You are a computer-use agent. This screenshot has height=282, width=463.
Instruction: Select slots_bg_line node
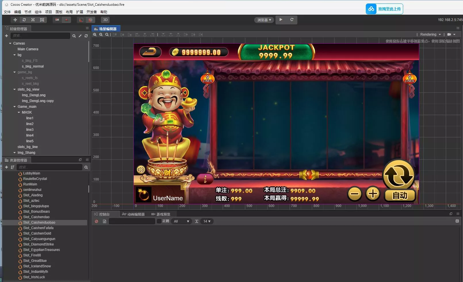click(x=28, y=147)
